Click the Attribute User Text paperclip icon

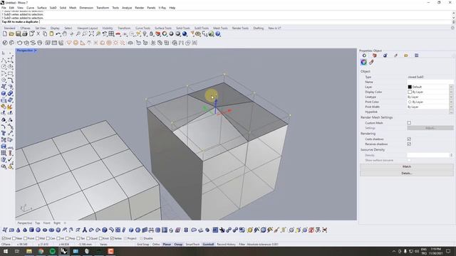[x=371, y=62]
